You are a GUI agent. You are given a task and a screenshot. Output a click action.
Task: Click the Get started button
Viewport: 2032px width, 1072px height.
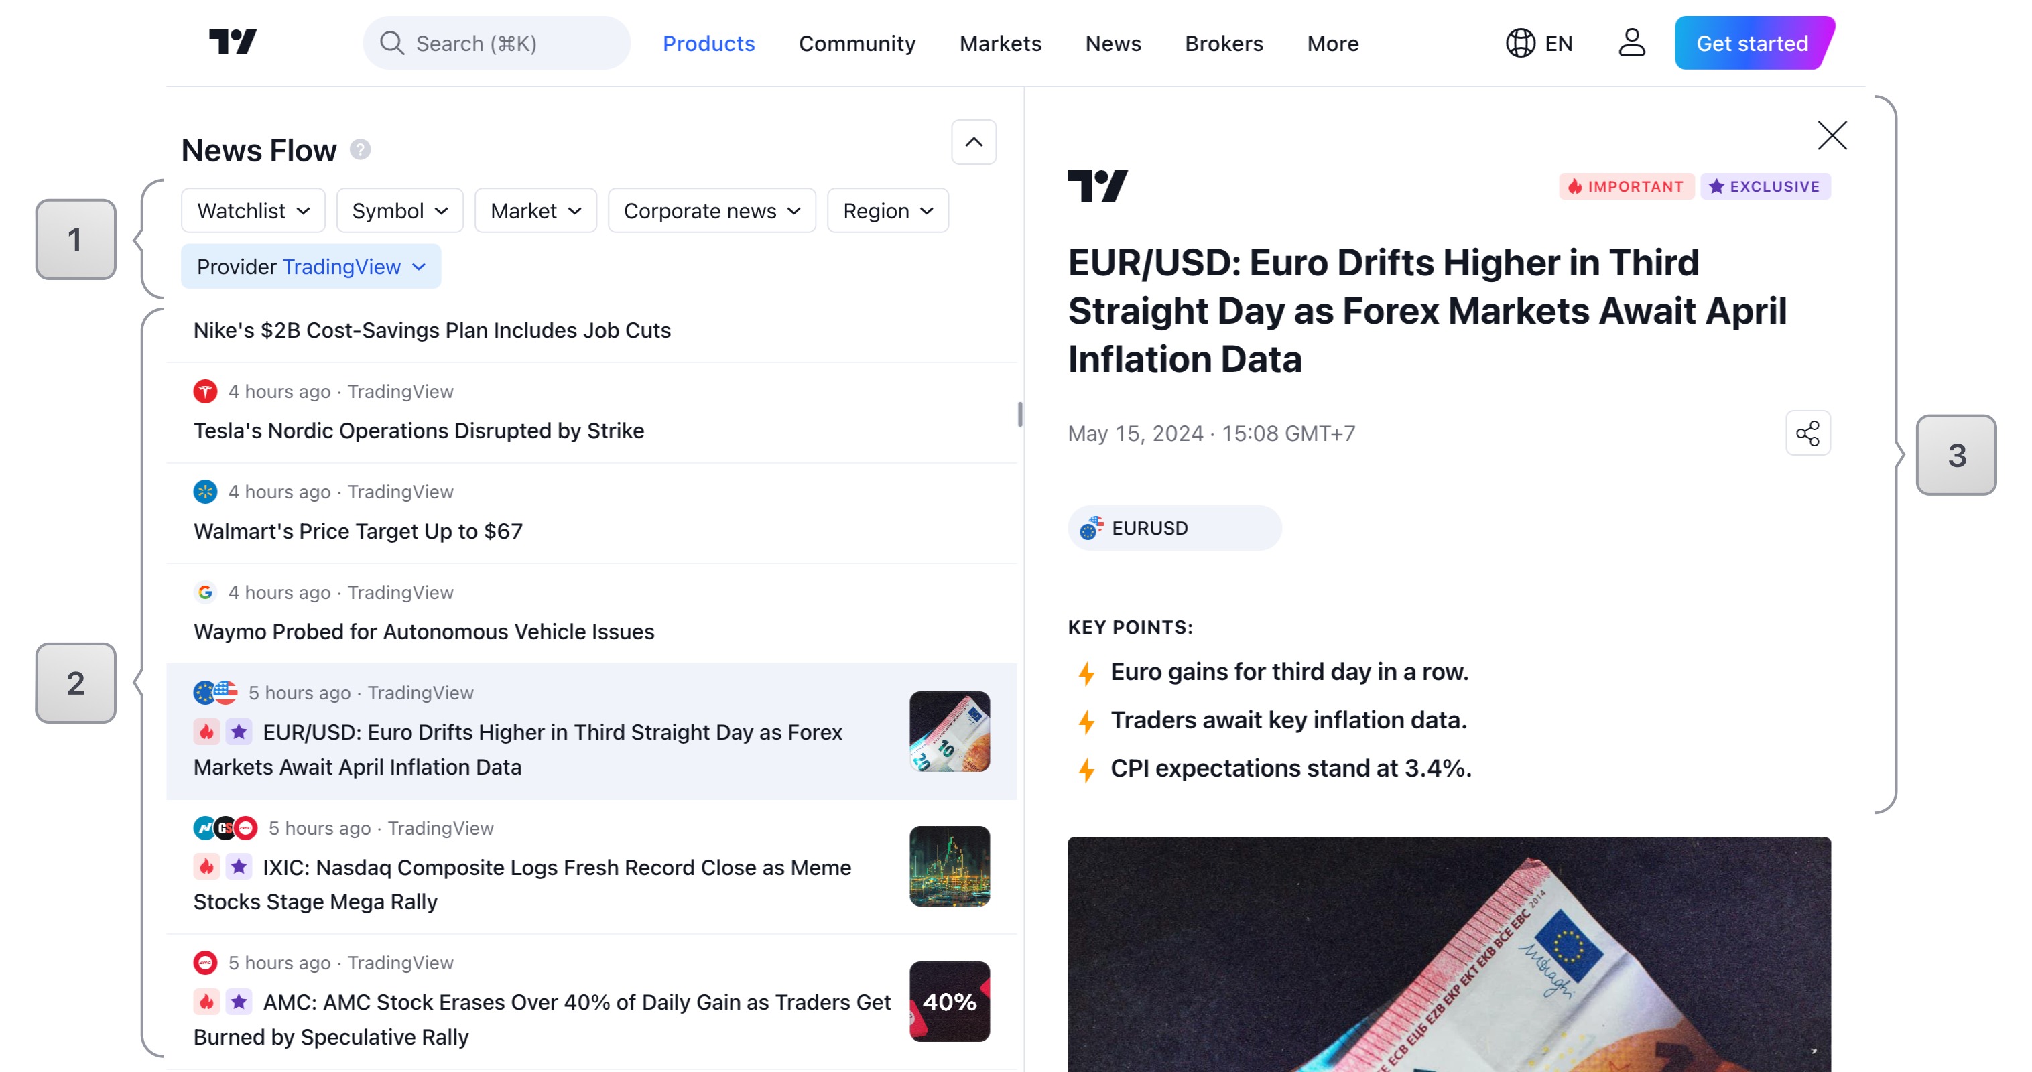(x=1752, y=44)
